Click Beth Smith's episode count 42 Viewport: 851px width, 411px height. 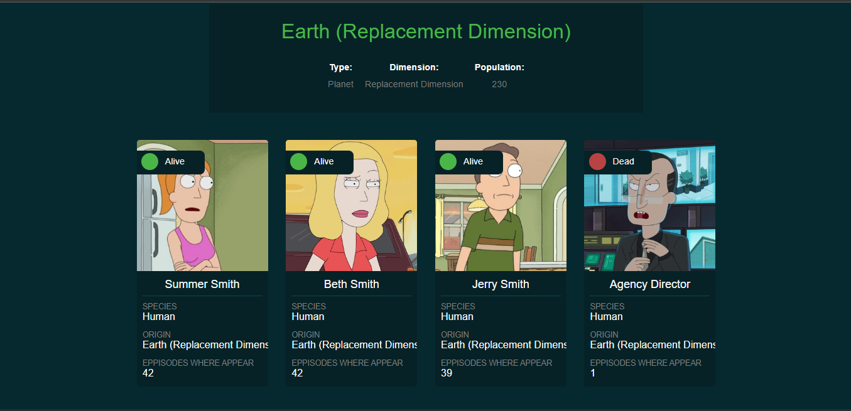coord(297,373)
